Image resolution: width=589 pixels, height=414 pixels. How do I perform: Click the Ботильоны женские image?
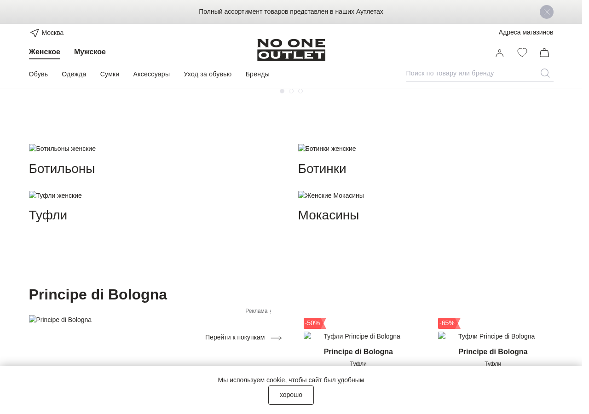pos(63,149)
